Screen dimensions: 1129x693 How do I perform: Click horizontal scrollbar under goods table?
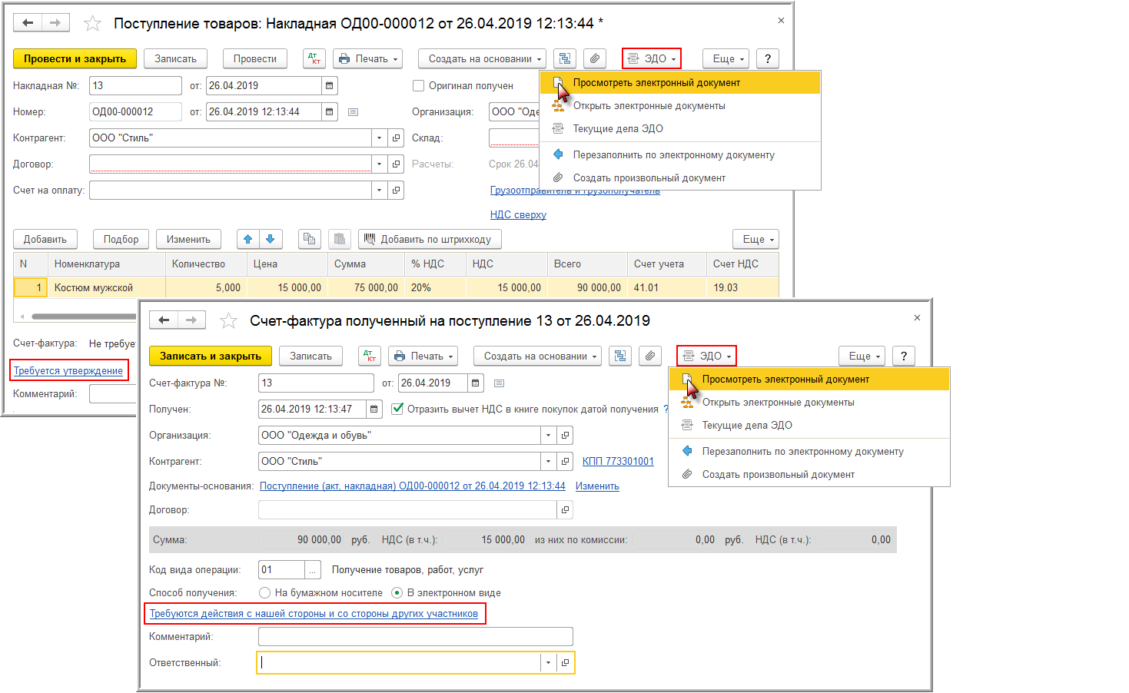[x=83, y=316]
